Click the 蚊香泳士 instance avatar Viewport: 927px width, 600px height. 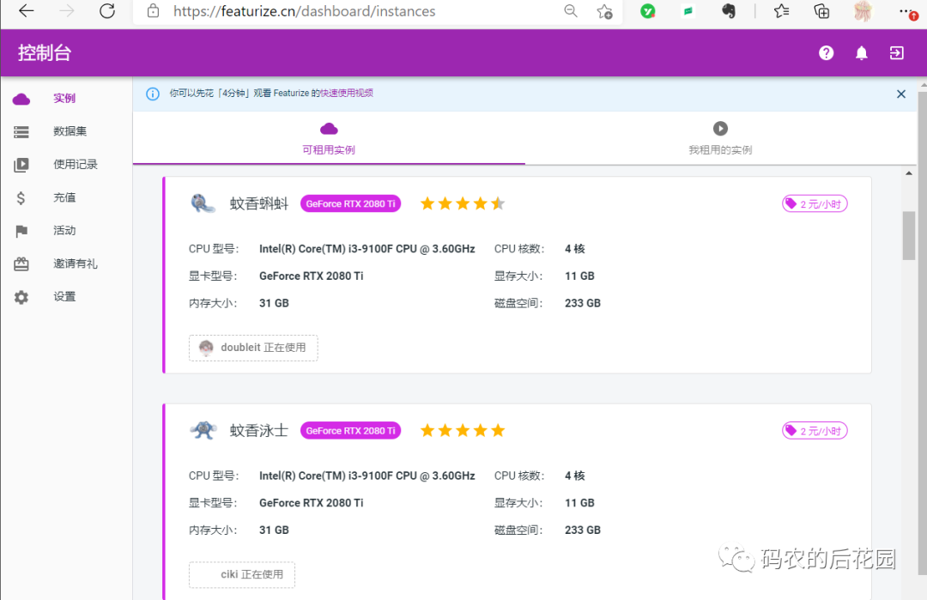coord(203,430)
